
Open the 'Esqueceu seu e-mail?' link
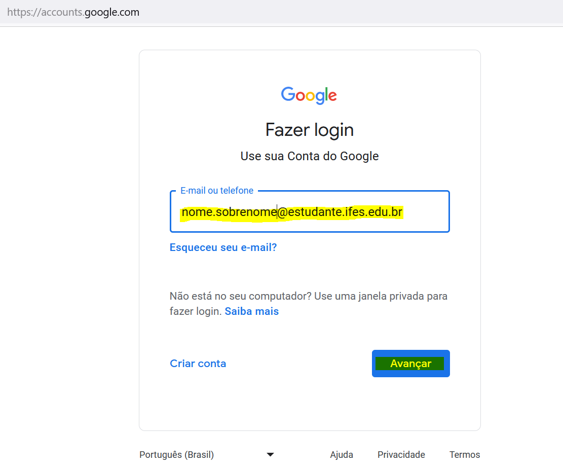tap(223, 247)
